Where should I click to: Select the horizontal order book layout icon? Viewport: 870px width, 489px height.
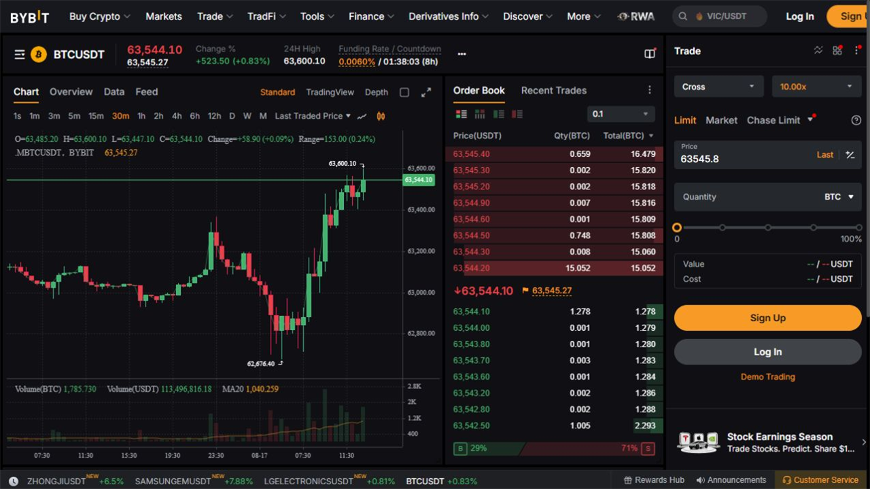pos(480,114)
